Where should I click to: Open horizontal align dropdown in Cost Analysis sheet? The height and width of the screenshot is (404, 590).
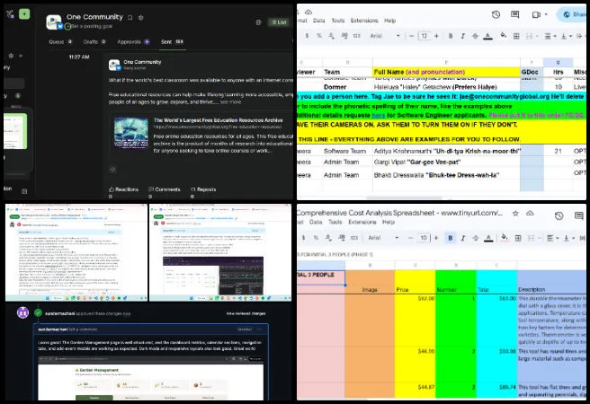point(552,238)
